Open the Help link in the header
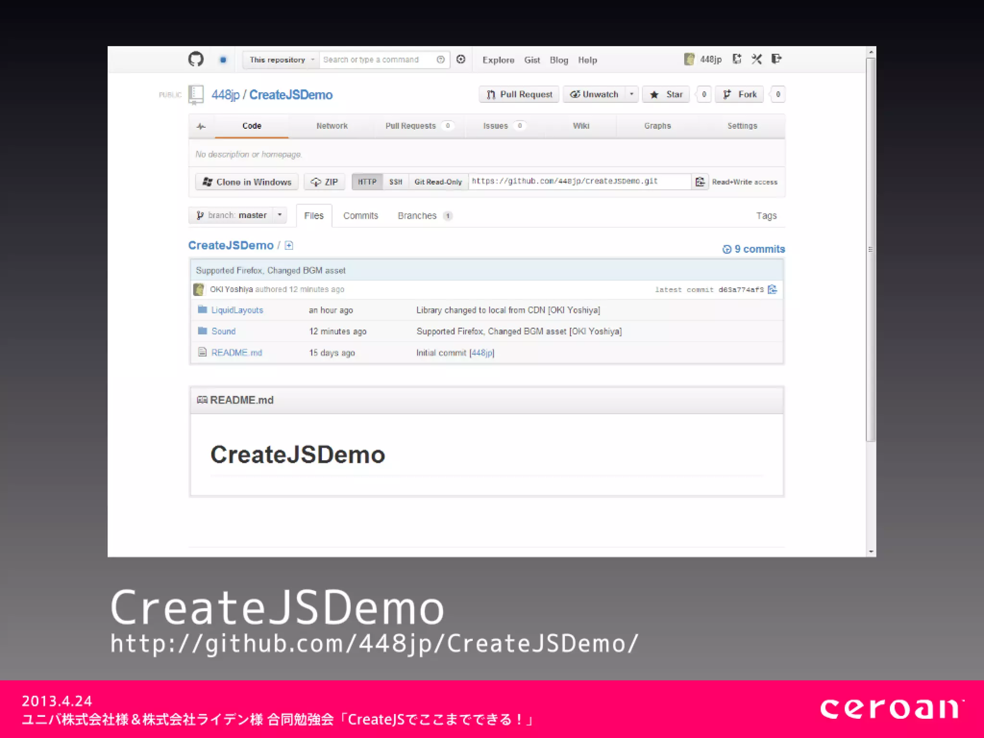The height and width of the screenshot is (738, 984). (x=587, y=60)
